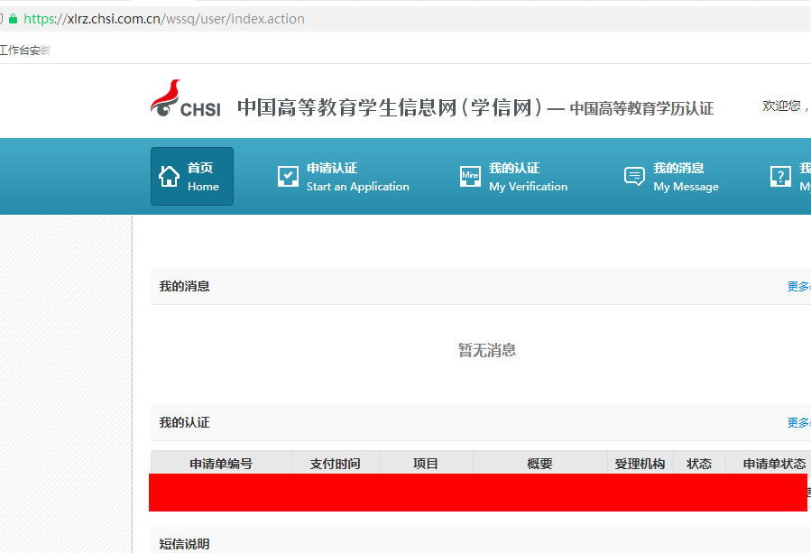Click the 申请单编号 column header
The width and height of the screenshot is (811, 553).
[221, 464]
